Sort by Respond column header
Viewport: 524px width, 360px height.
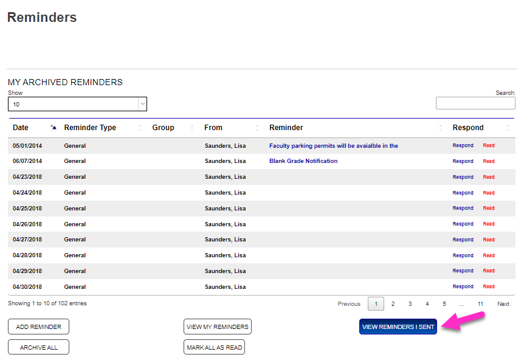[x=468, y=128]
